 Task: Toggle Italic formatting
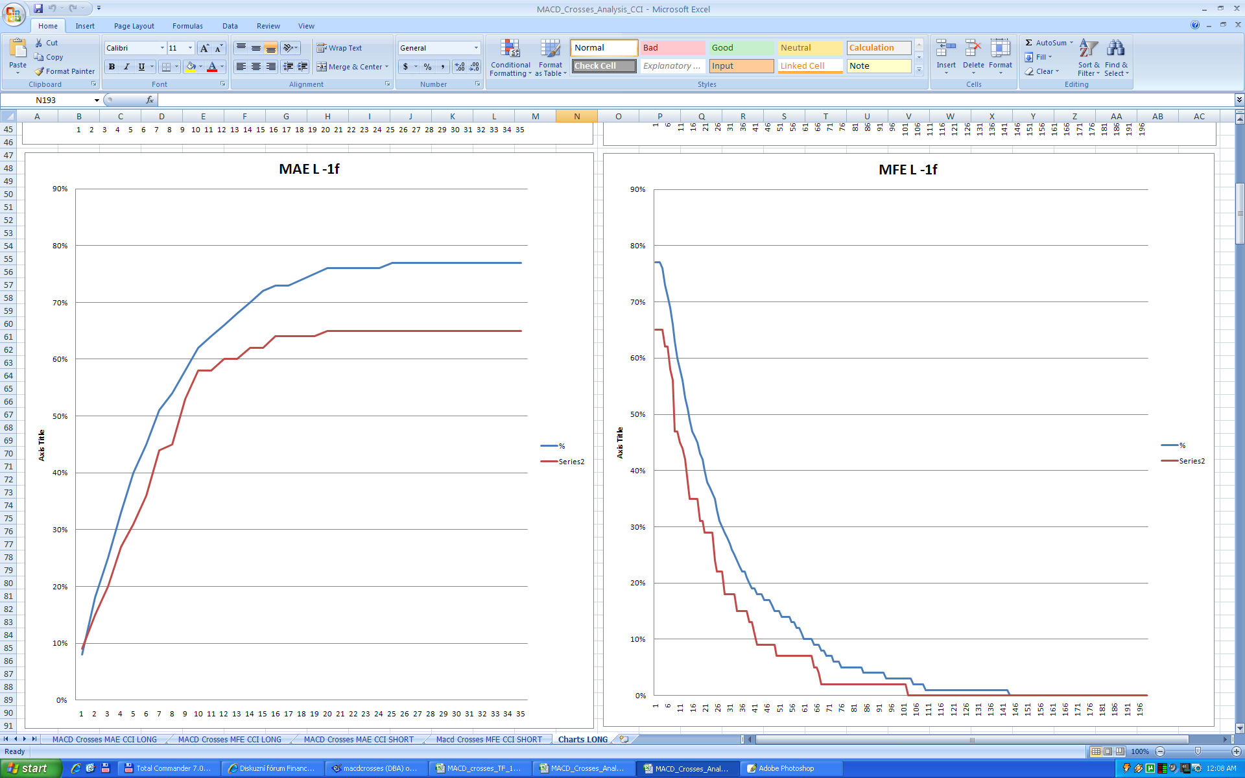click(126, 67)
